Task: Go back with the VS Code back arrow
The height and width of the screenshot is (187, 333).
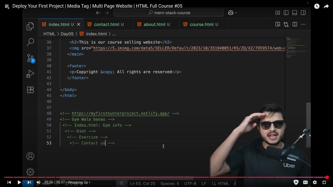Action: point(98,13)
